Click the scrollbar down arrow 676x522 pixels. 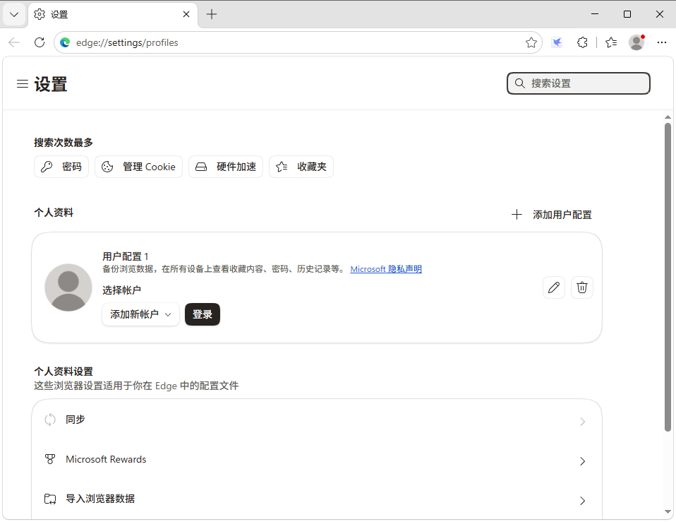668,511
